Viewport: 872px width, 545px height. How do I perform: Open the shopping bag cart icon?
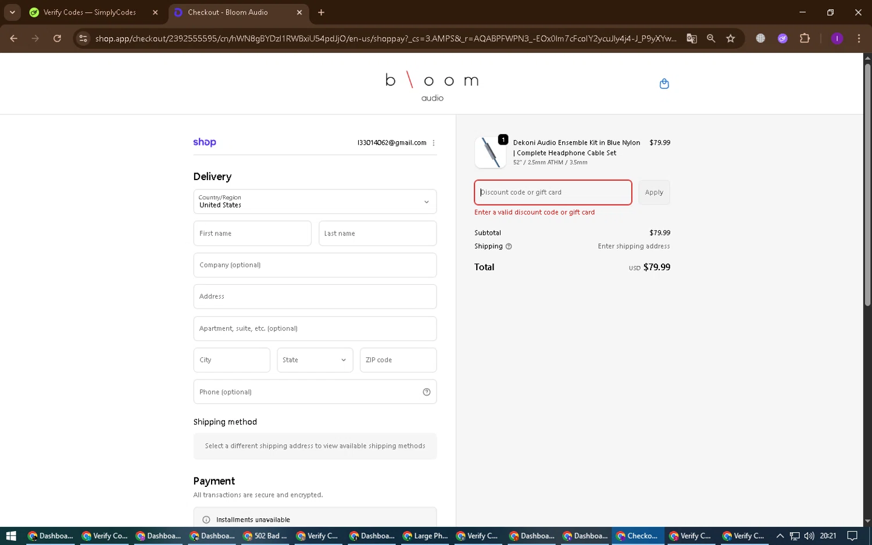coord(664,84)
